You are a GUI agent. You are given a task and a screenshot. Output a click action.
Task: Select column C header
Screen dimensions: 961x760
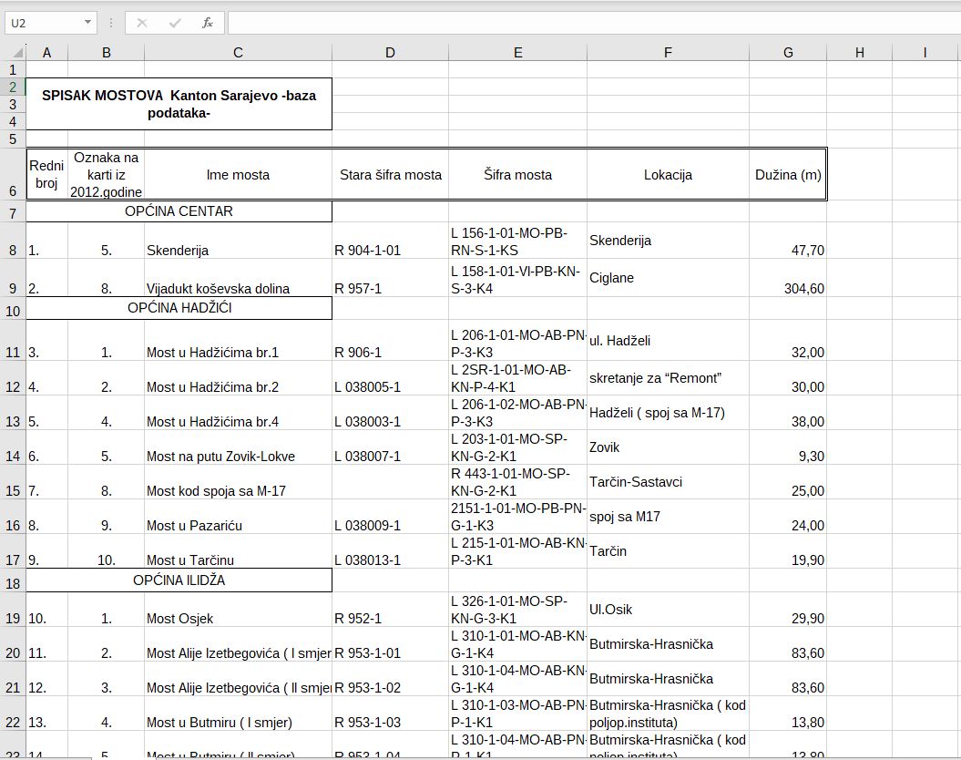click(x=238, y=53)
